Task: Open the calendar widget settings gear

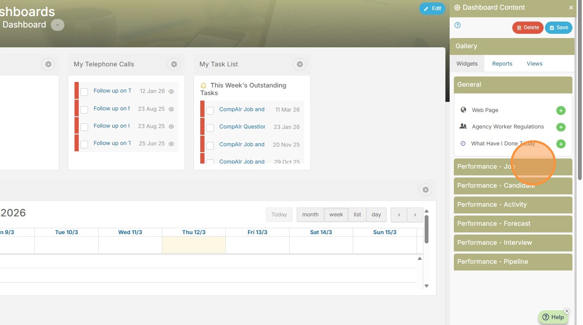Action: point(426,190)
